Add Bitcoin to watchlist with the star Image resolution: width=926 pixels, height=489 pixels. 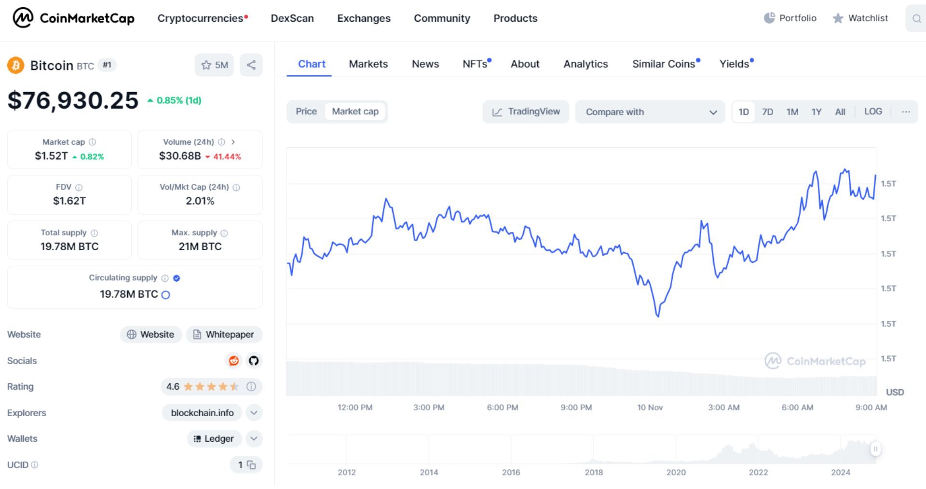(206, 65)
